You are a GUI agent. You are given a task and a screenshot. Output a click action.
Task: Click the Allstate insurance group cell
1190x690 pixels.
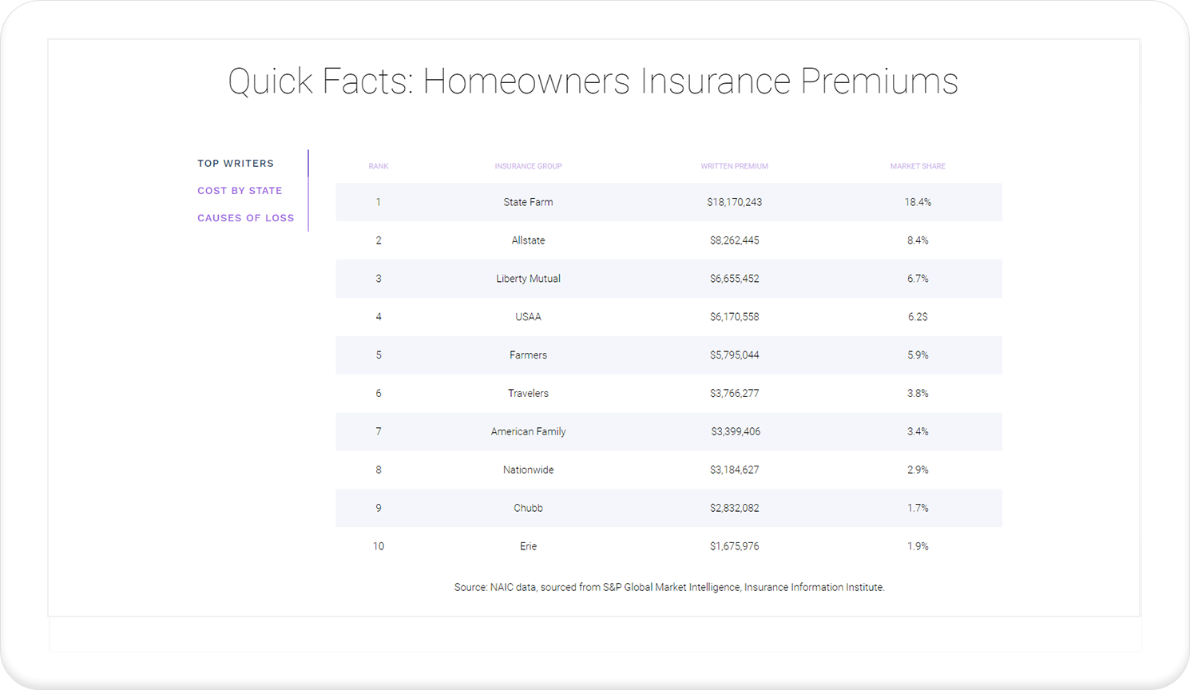(x=528, y=240)
